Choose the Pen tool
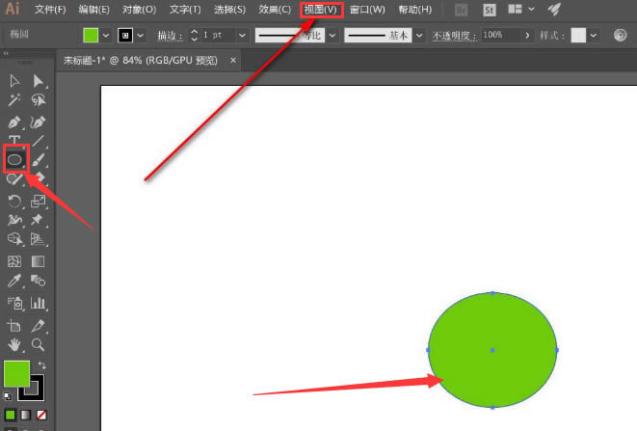Image resolution: width=637 pixels, height=431 pixels. (x=14, y=122)
